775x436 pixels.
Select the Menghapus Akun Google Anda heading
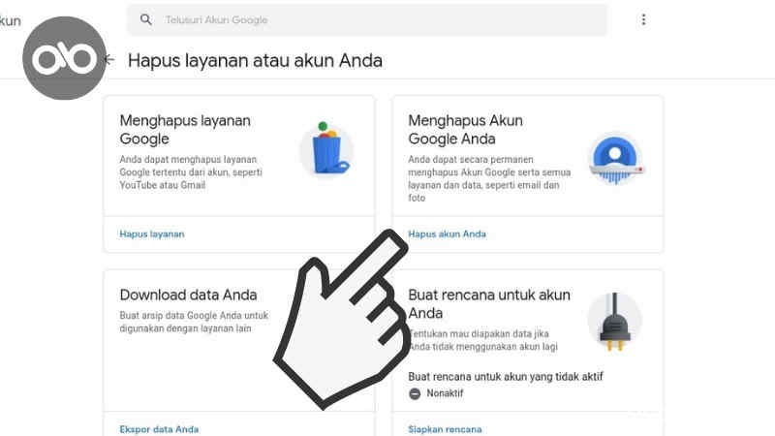pyautogui.click(x=465, y=130)
